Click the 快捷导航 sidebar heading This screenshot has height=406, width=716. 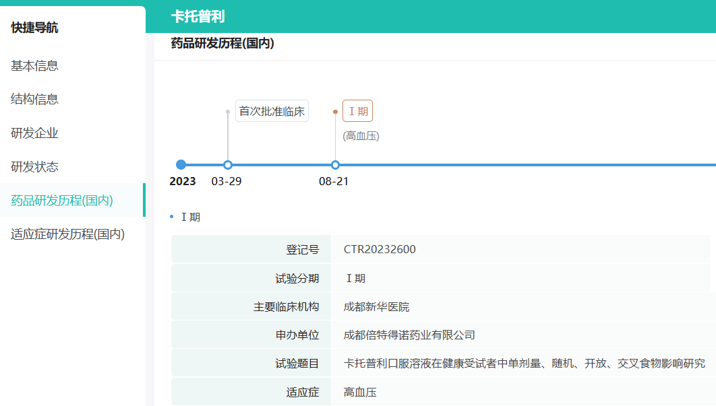pyautogui.click(x=34, y=28)
